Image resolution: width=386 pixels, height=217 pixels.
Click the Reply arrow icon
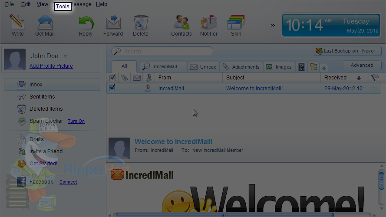click(86, 23)
